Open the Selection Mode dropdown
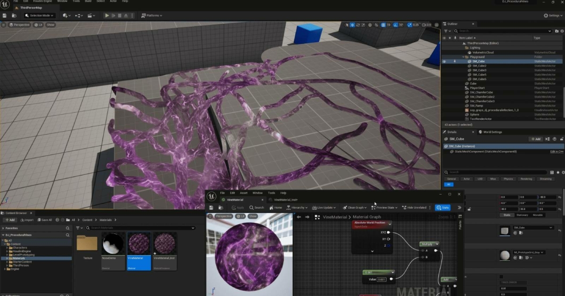The image size is (565, 296). click(39, 16)
